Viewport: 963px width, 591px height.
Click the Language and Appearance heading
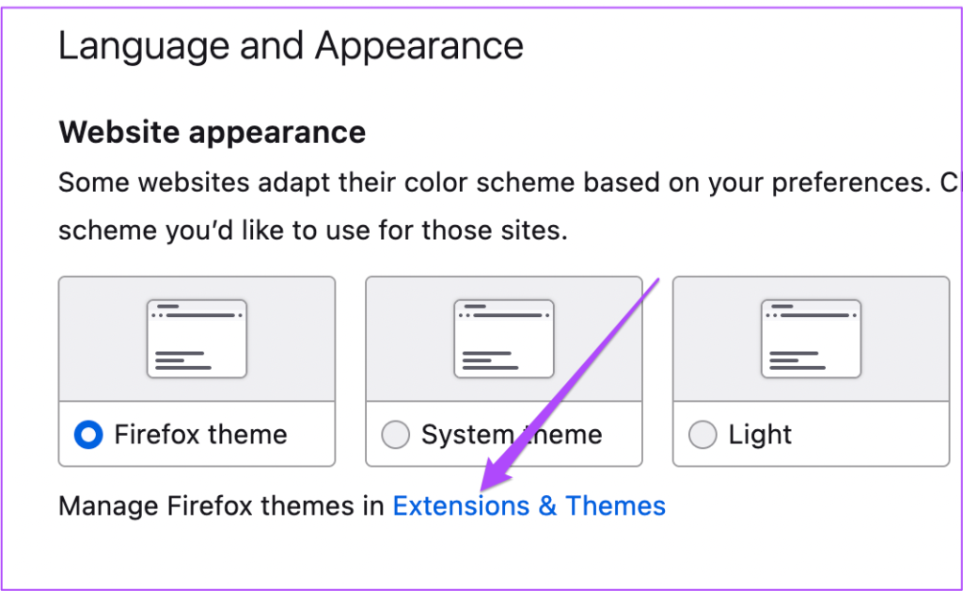291,45
